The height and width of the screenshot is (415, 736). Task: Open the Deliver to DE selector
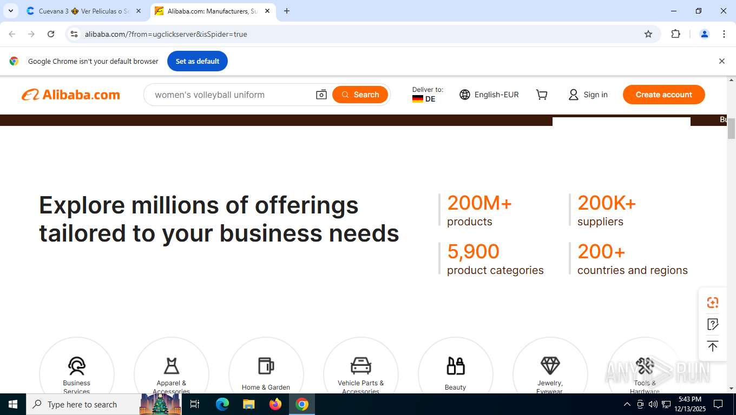click(427, 95)
